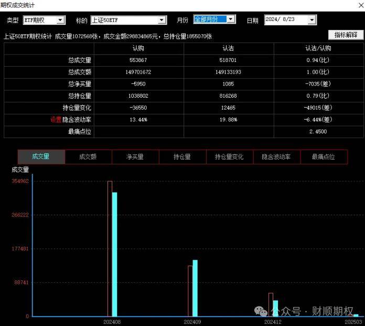This screenshot has width=365, height=326.
Task: Select put 总持仓量 value 816268
Action: click(228, 96)
